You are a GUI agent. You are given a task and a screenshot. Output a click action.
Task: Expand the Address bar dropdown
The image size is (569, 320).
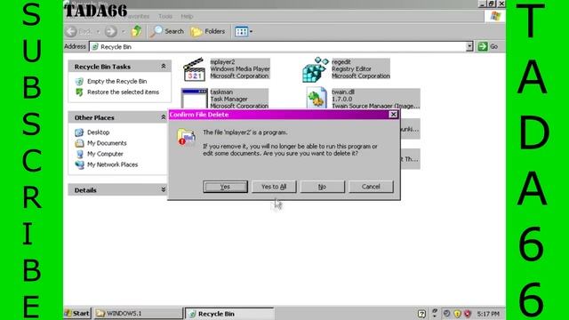coord(469,46)
